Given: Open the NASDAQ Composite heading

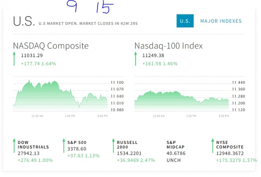Looking at the screenshot, I should click(51, 46).
